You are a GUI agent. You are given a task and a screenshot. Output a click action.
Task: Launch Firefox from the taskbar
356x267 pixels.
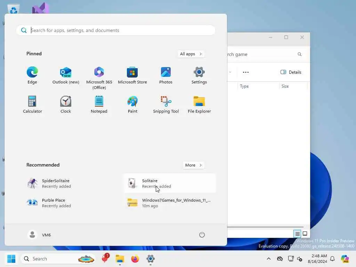click(x=135, y=259)
